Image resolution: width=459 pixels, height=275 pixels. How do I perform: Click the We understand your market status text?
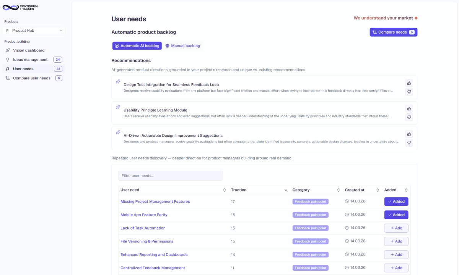(383, 18)
